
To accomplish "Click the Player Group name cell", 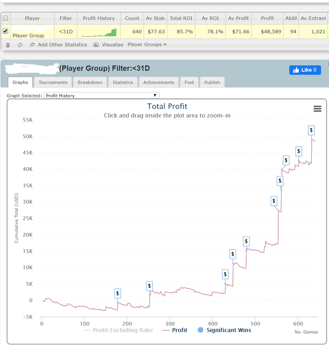I will coord(33,32).
